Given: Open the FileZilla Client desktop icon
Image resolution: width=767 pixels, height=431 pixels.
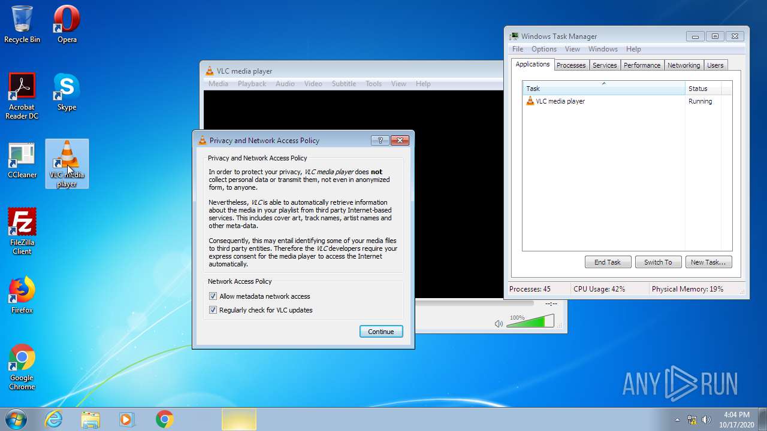Looking at the screenshot, I should 22,232.
